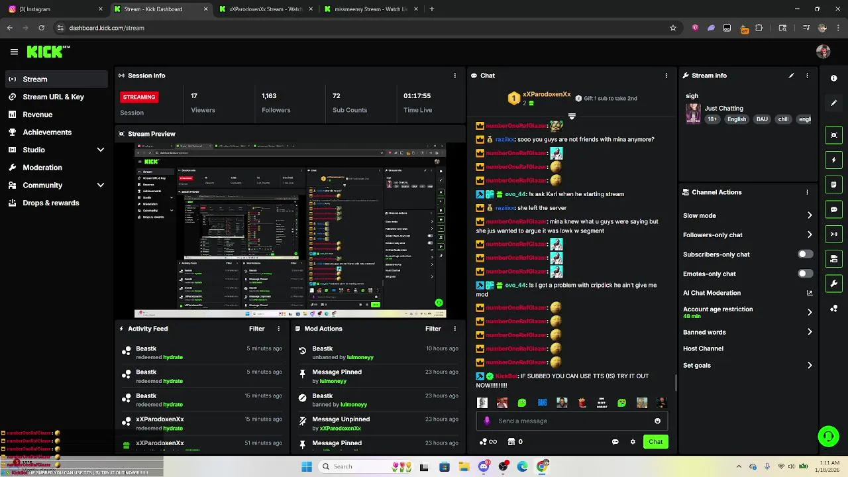
Task: Click the purple microphone icon in chat input
Action: point(487,421)
